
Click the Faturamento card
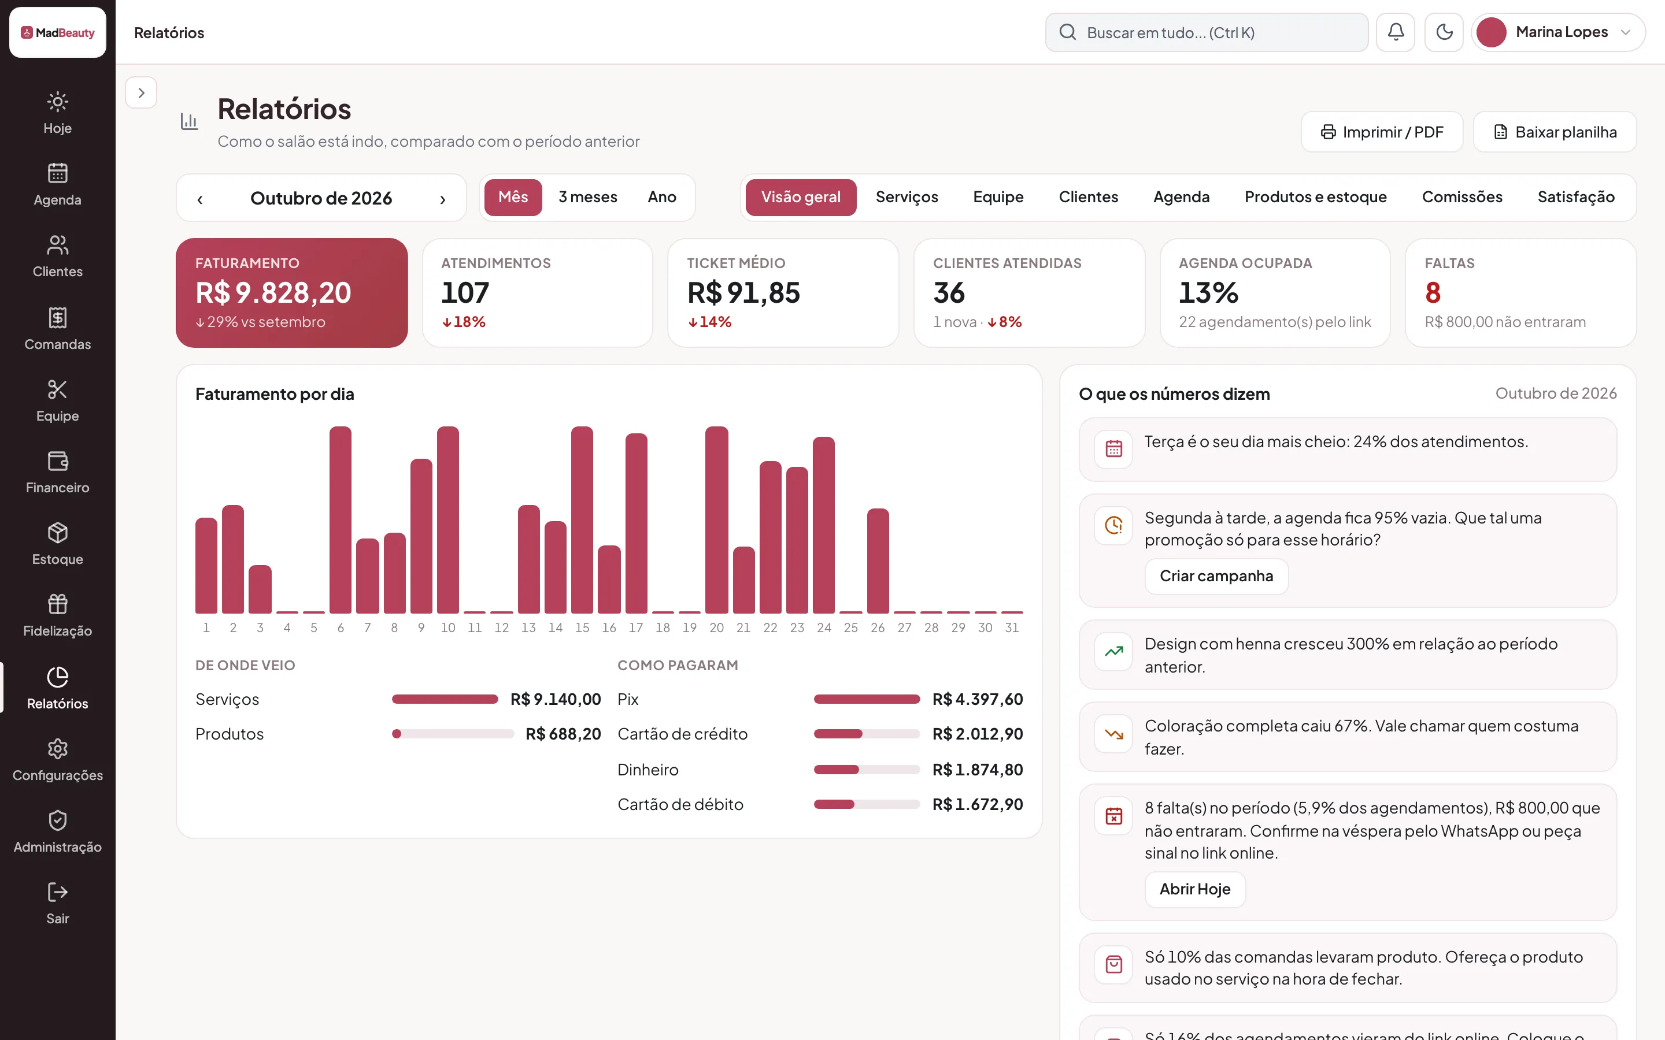(292, 293)
